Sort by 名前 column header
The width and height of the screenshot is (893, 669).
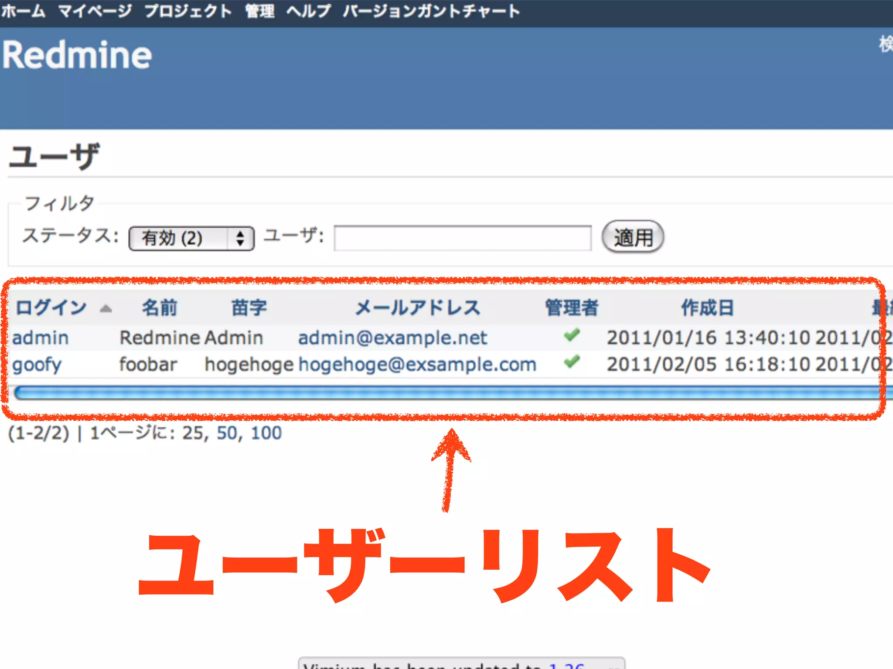point(160,307)
